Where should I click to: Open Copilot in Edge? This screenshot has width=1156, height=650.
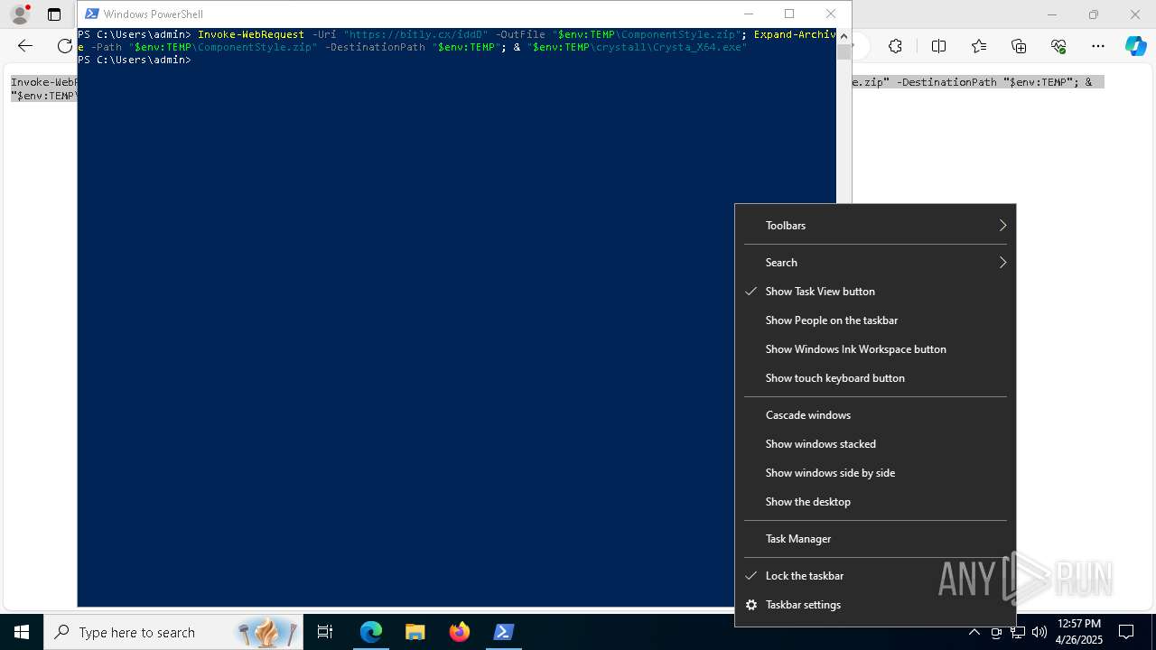pos(1135,46)
